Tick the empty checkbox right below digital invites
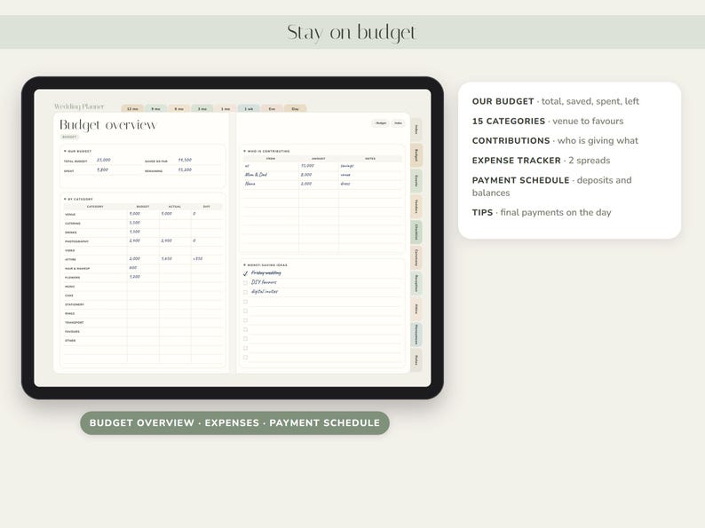 (x=245, y=302)
